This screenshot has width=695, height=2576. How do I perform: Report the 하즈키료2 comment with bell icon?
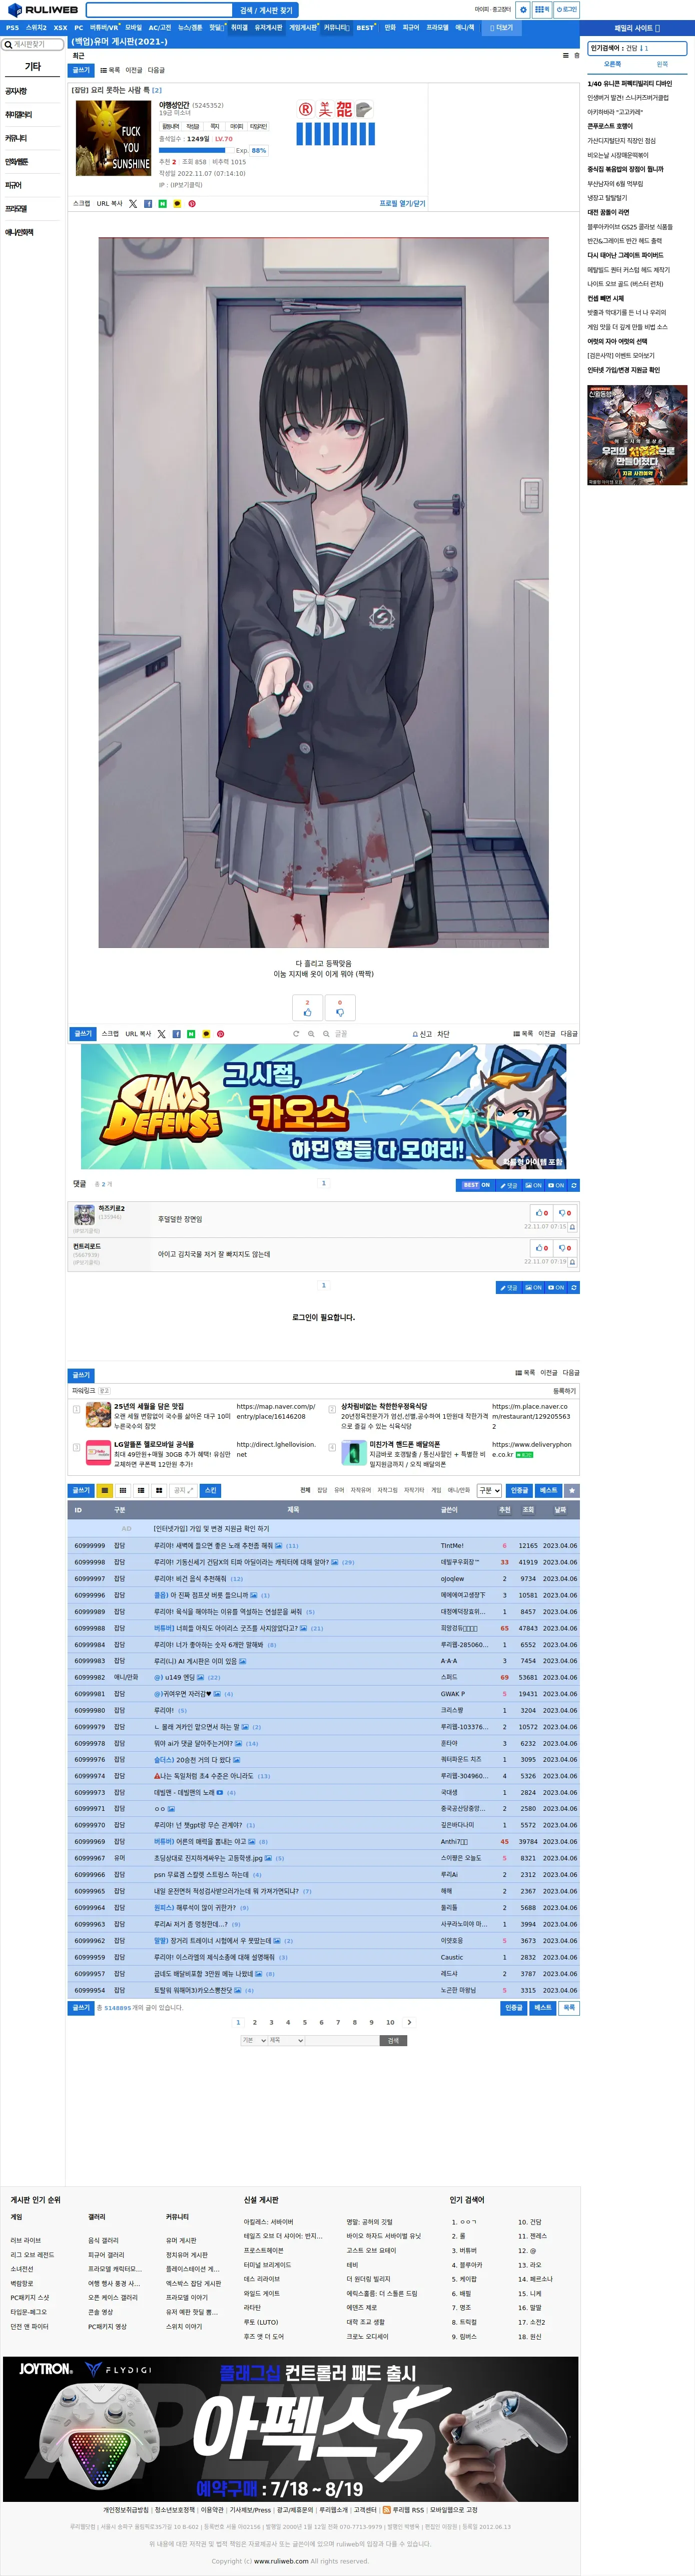[x=572, y=1227]
